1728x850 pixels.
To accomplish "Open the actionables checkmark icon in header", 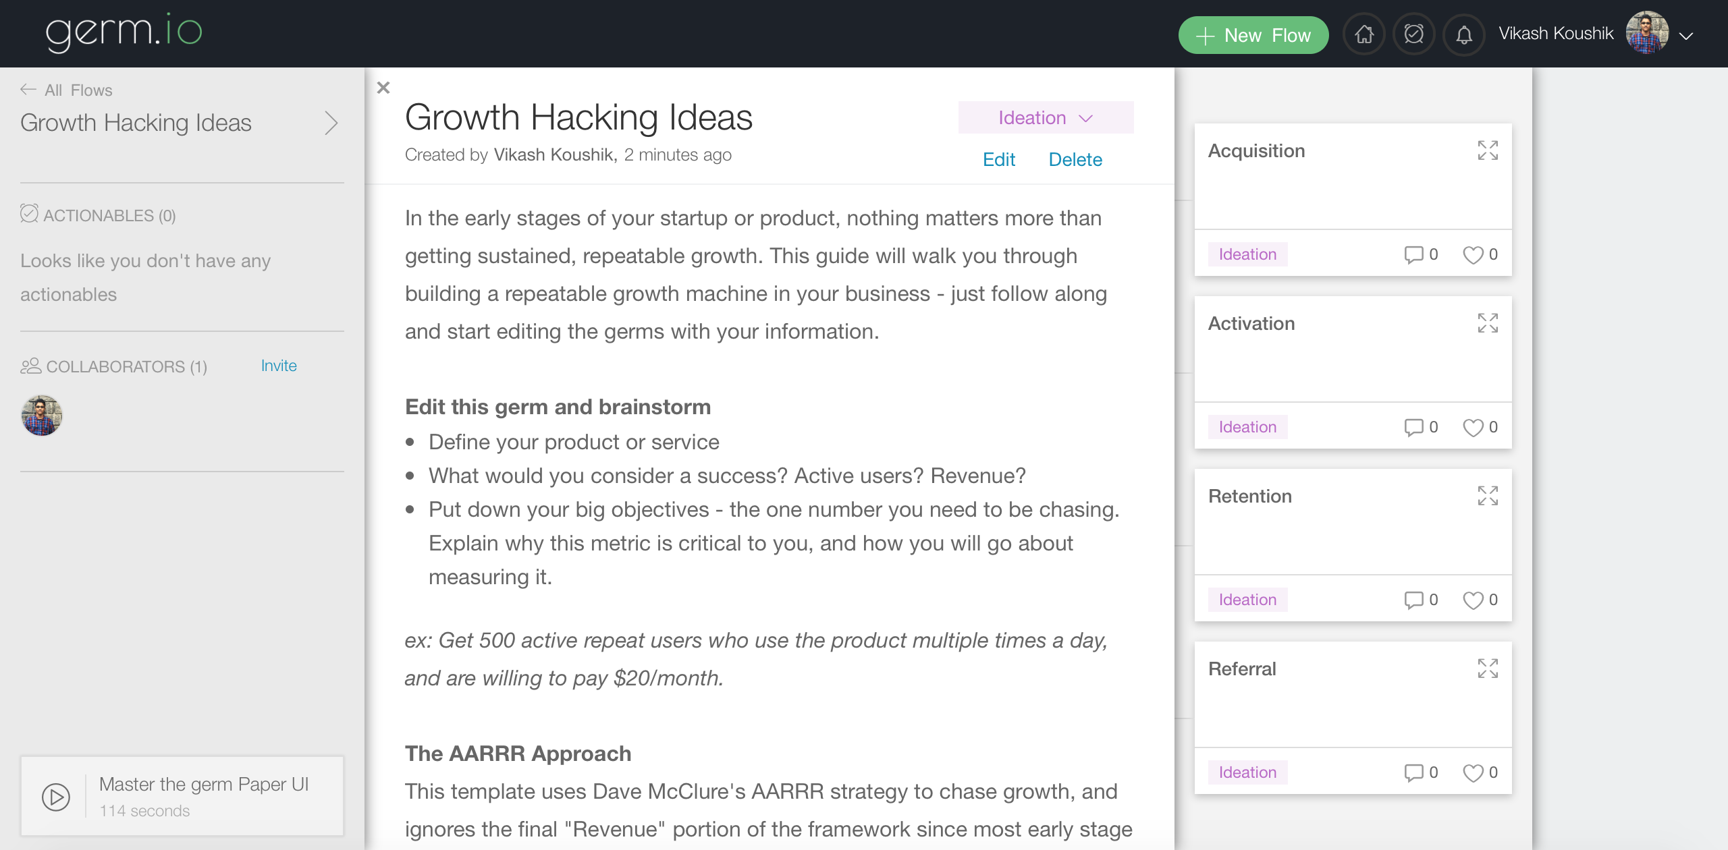I will pos(1413,34).
